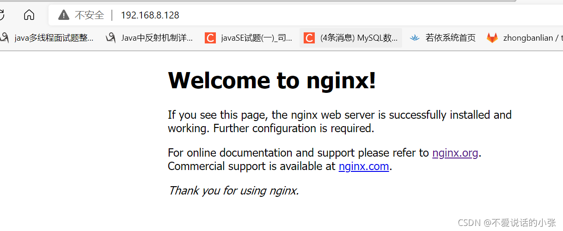
Task: Follow the nginx.org documentation link
Action: click(x=455, y=152)
